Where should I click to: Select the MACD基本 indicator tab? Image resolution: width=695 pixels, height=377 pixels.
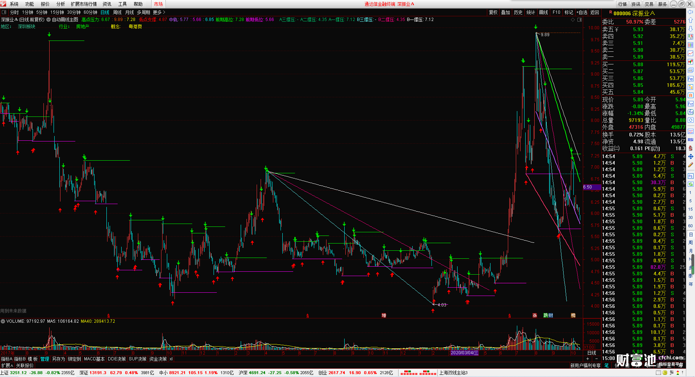coord(94,359)
